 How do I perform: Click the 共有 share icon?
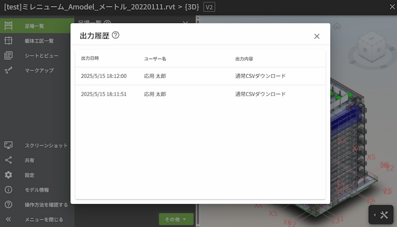[x=8, y=160]
